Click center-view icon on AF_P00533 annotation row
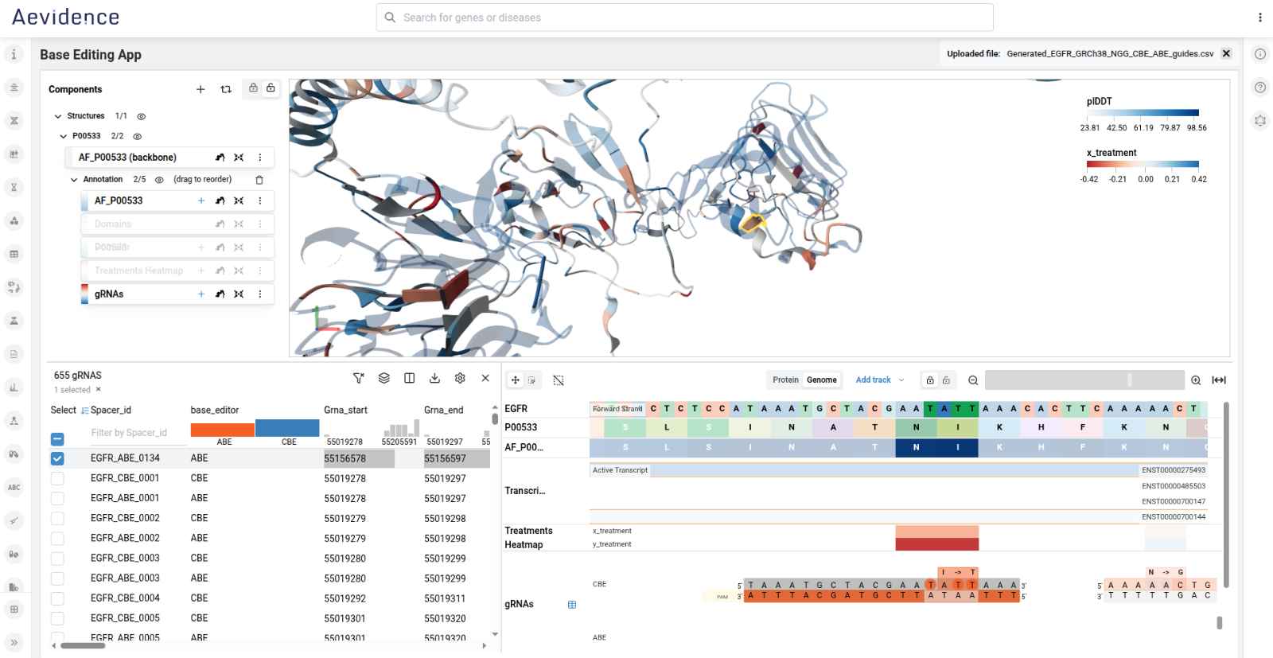Image resolution: width=1273 pixels, height=658 pixels. 239,201
